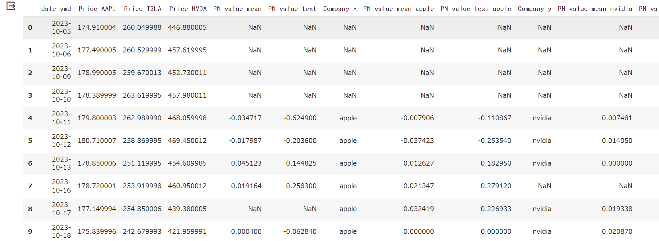Click PN_value_mean value -0.034717

point(245,118)
